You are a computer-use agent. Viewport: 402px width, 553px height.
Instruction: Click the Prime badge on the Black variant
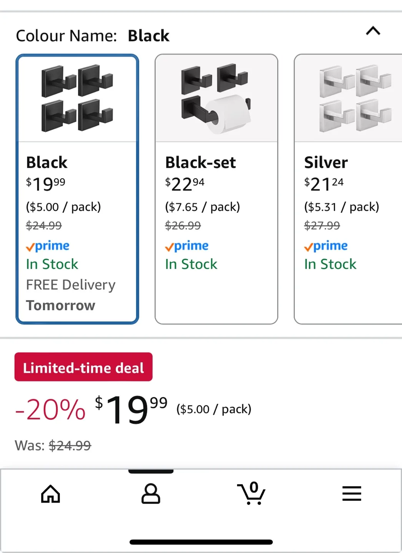pyautogui.click(x=47, y=246)
